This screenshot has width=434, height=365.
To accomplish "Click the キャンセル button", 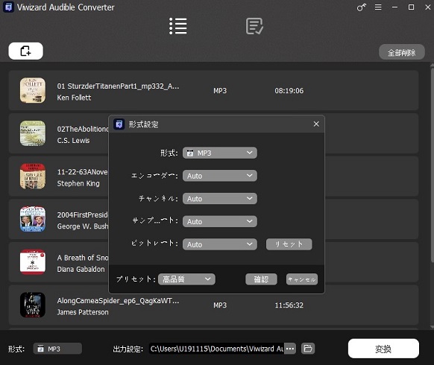I will (x=302, y=279).
